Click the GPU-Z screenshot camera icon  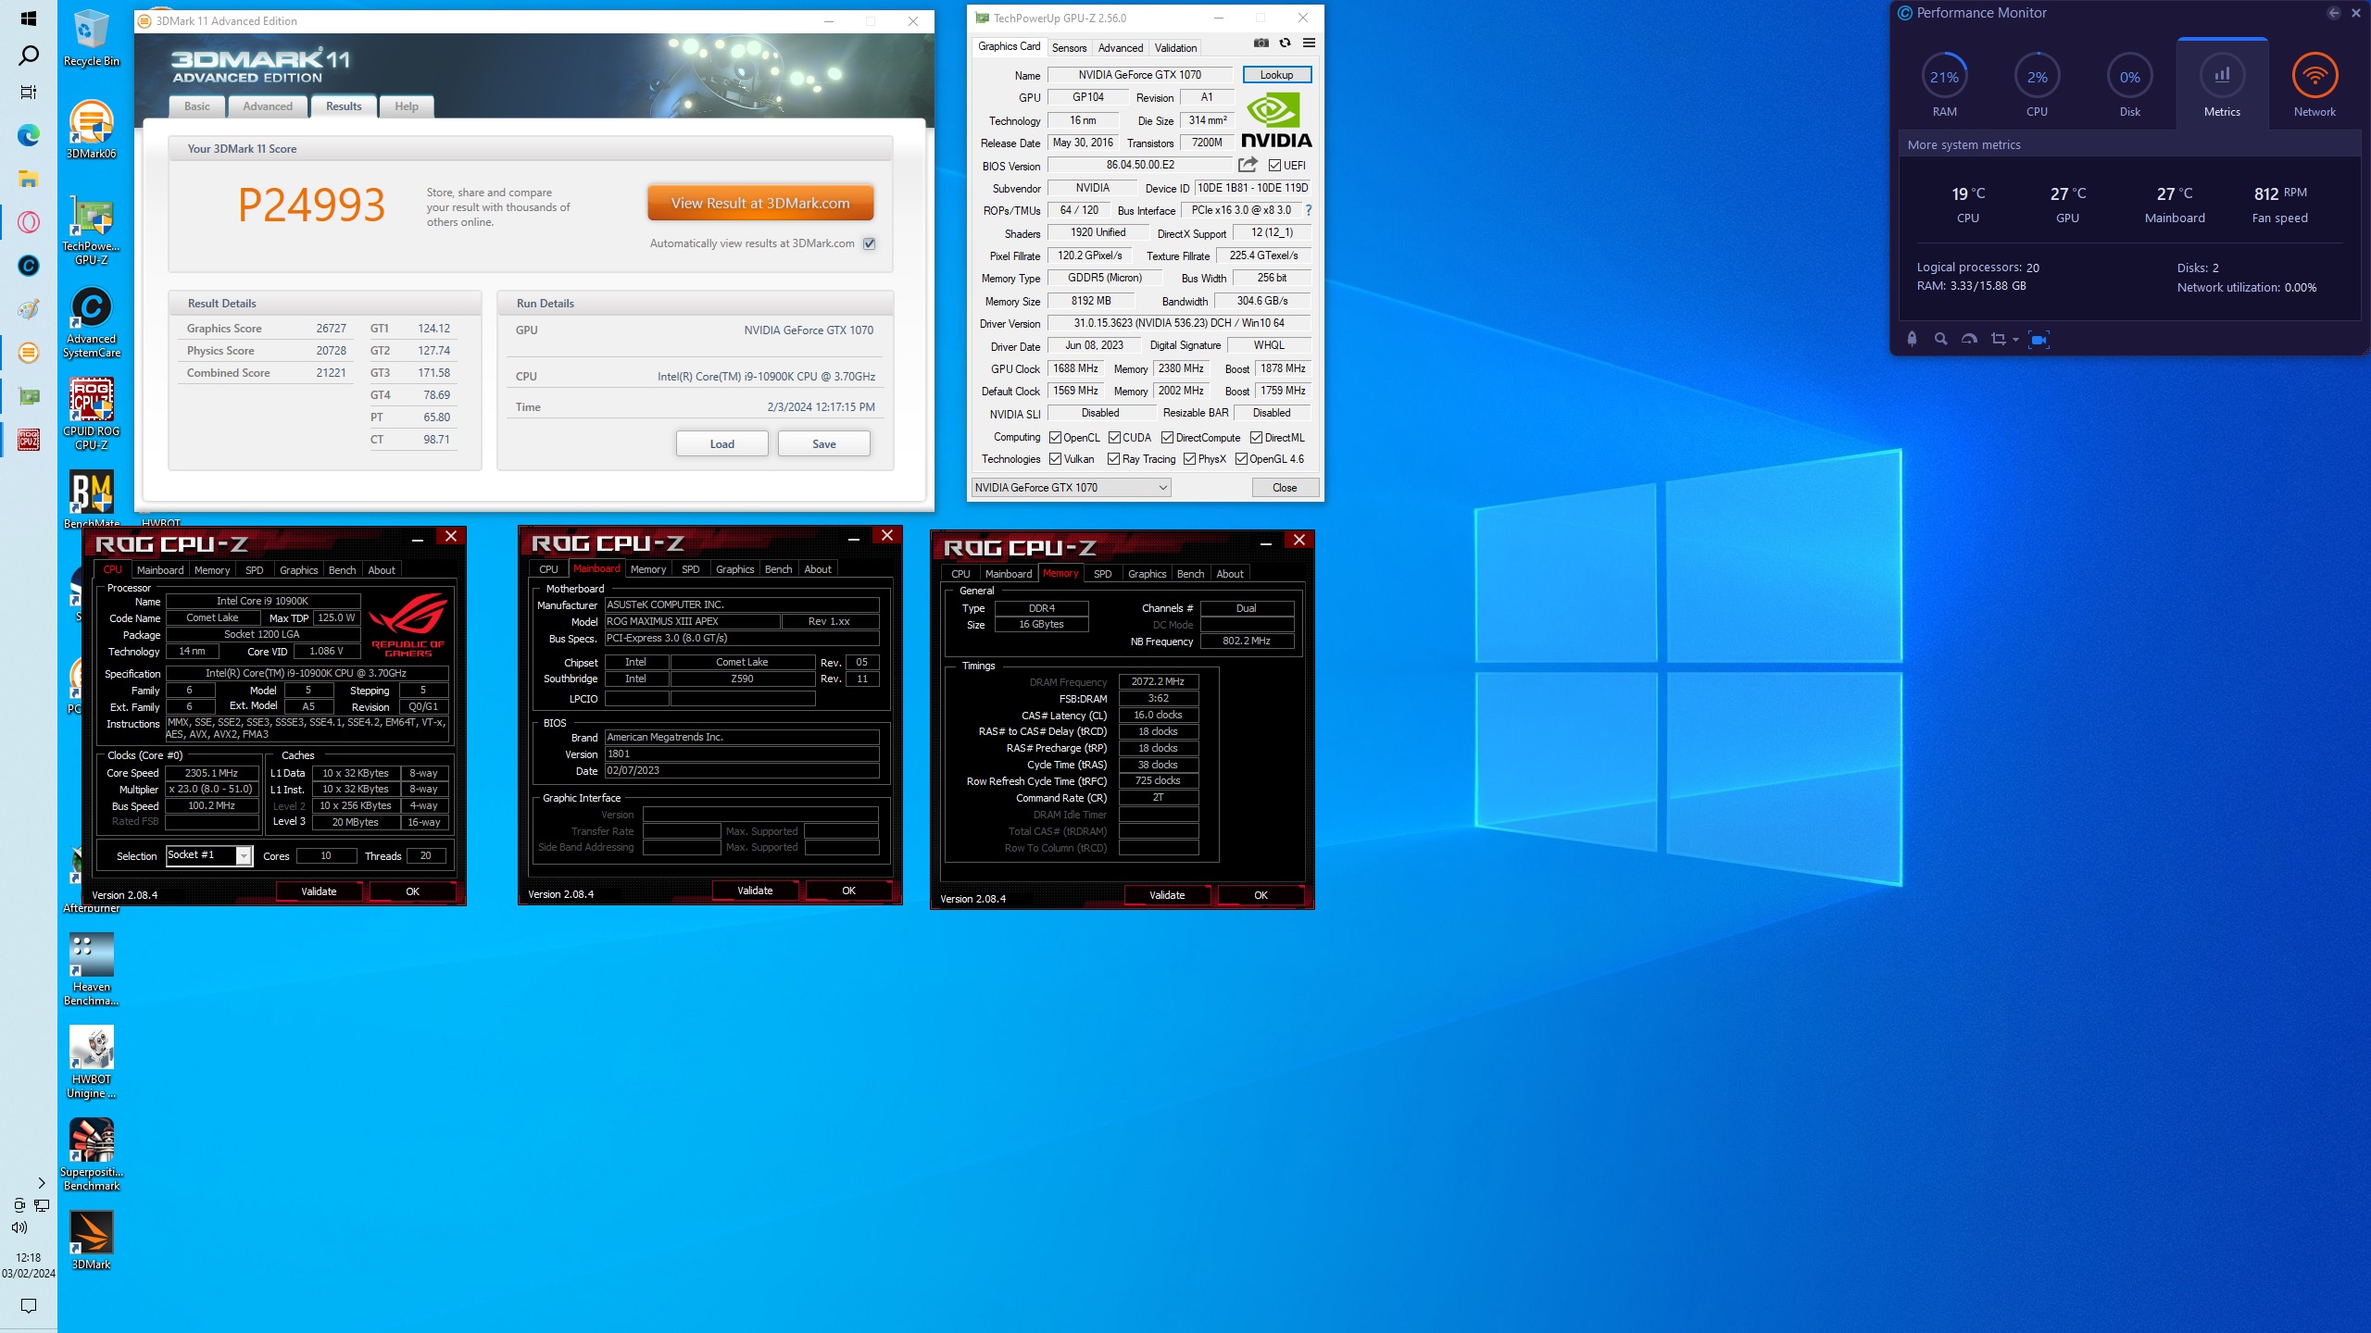point(1261,43)
